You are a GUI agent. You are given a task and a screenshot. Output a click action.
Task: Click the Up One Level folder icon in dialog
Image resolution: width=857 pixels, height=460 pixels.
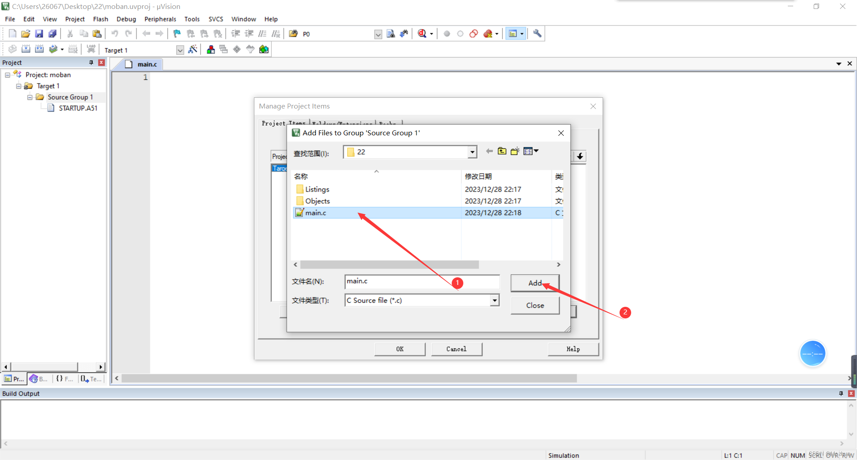coord(502,151)
